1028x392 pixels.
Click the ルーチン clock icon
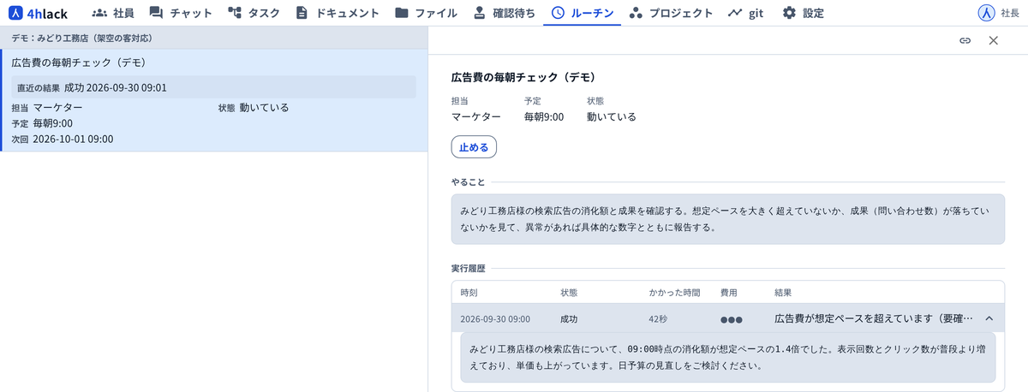[x=559, y=13]
